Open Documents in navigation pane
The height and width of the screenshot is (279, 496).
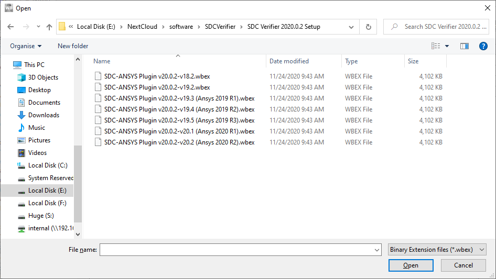(x=44, y=103)
